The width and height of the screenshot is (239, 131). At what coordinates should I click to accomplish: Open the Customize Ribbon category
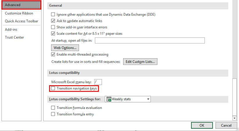(x=19, y=13)
